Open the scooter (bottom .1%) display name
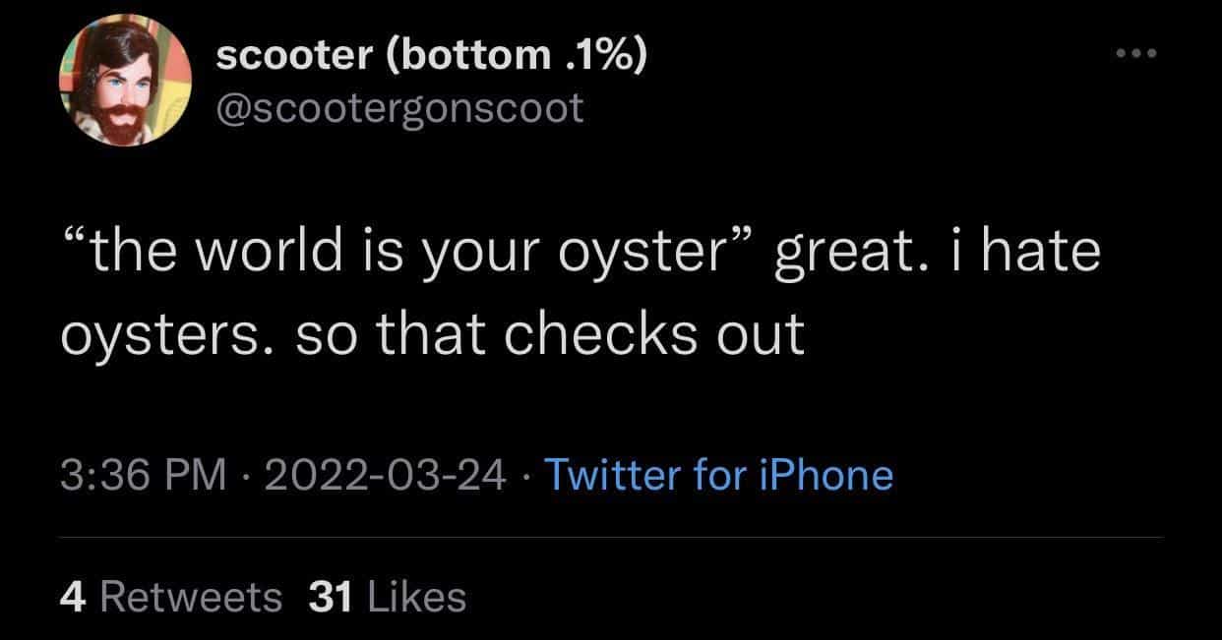 click(x=432, y=58)
